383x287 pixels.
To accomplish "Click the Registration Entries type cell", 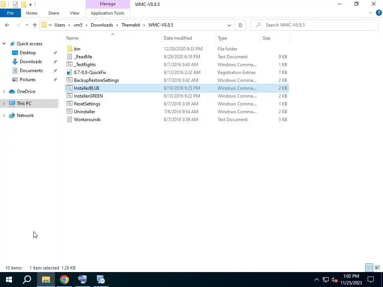I will [236, 72].
